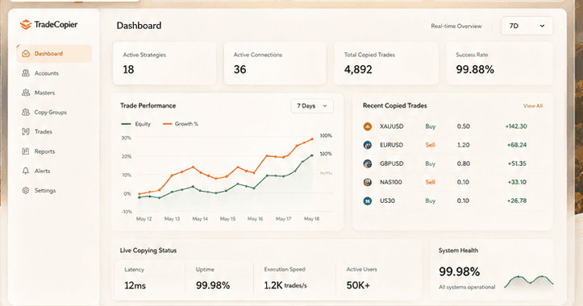Click the Active Users value 50K+
The image size is (583, 306).
click(x=358, y=286)
